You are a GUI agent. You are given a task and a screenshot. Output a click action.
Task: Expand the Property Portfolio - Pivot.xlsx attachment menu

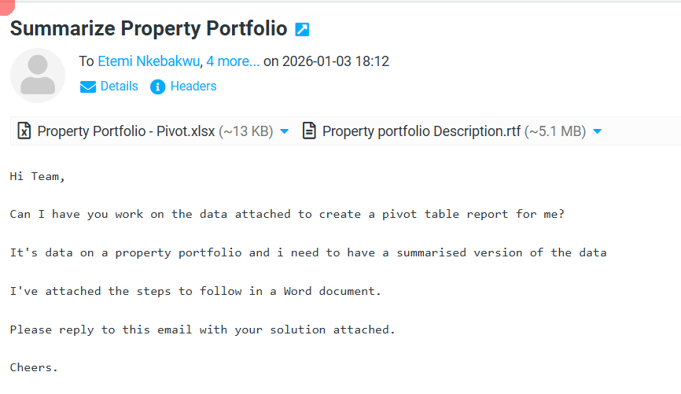(285, 131)
